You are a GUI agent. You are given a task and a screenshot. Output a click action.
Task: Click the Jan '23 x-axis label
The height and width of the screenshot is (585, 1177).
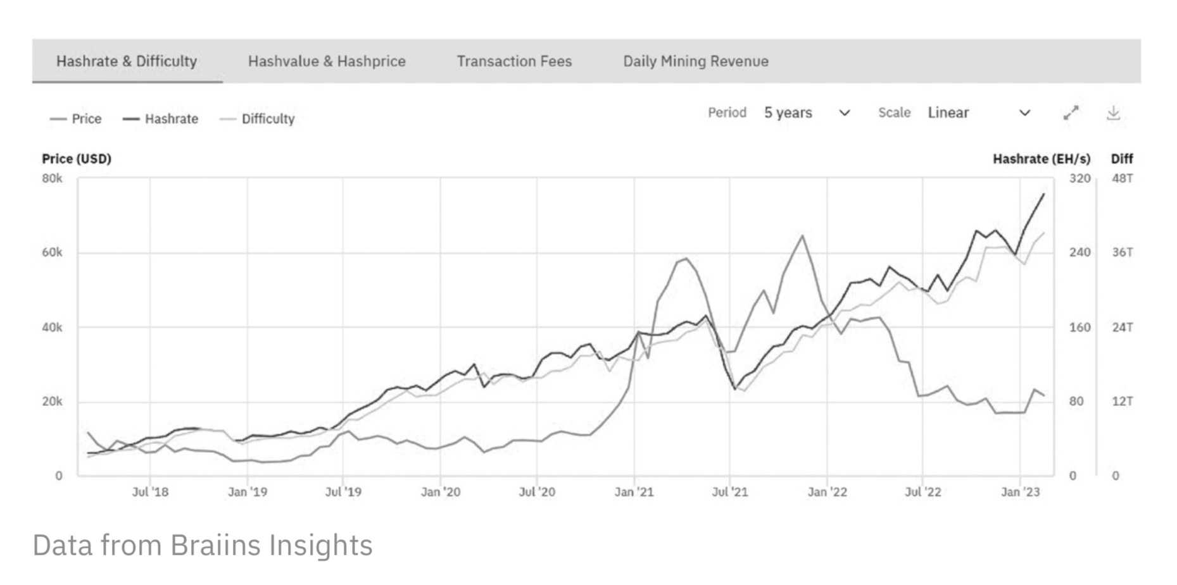click(x=1020, y=492)
